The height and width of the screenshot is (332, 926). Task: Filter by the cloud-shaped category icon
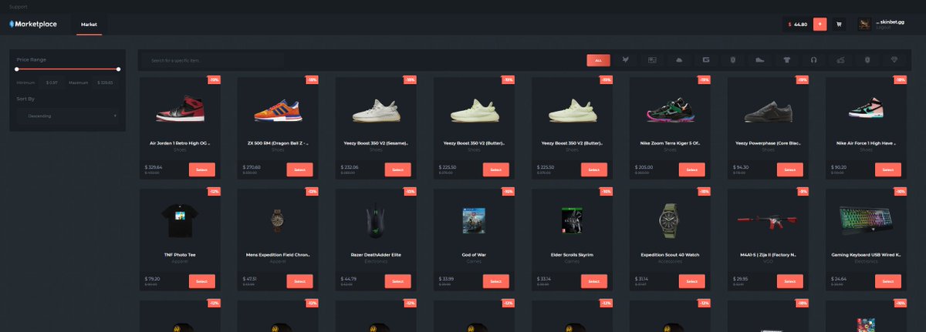coord(679,59)
